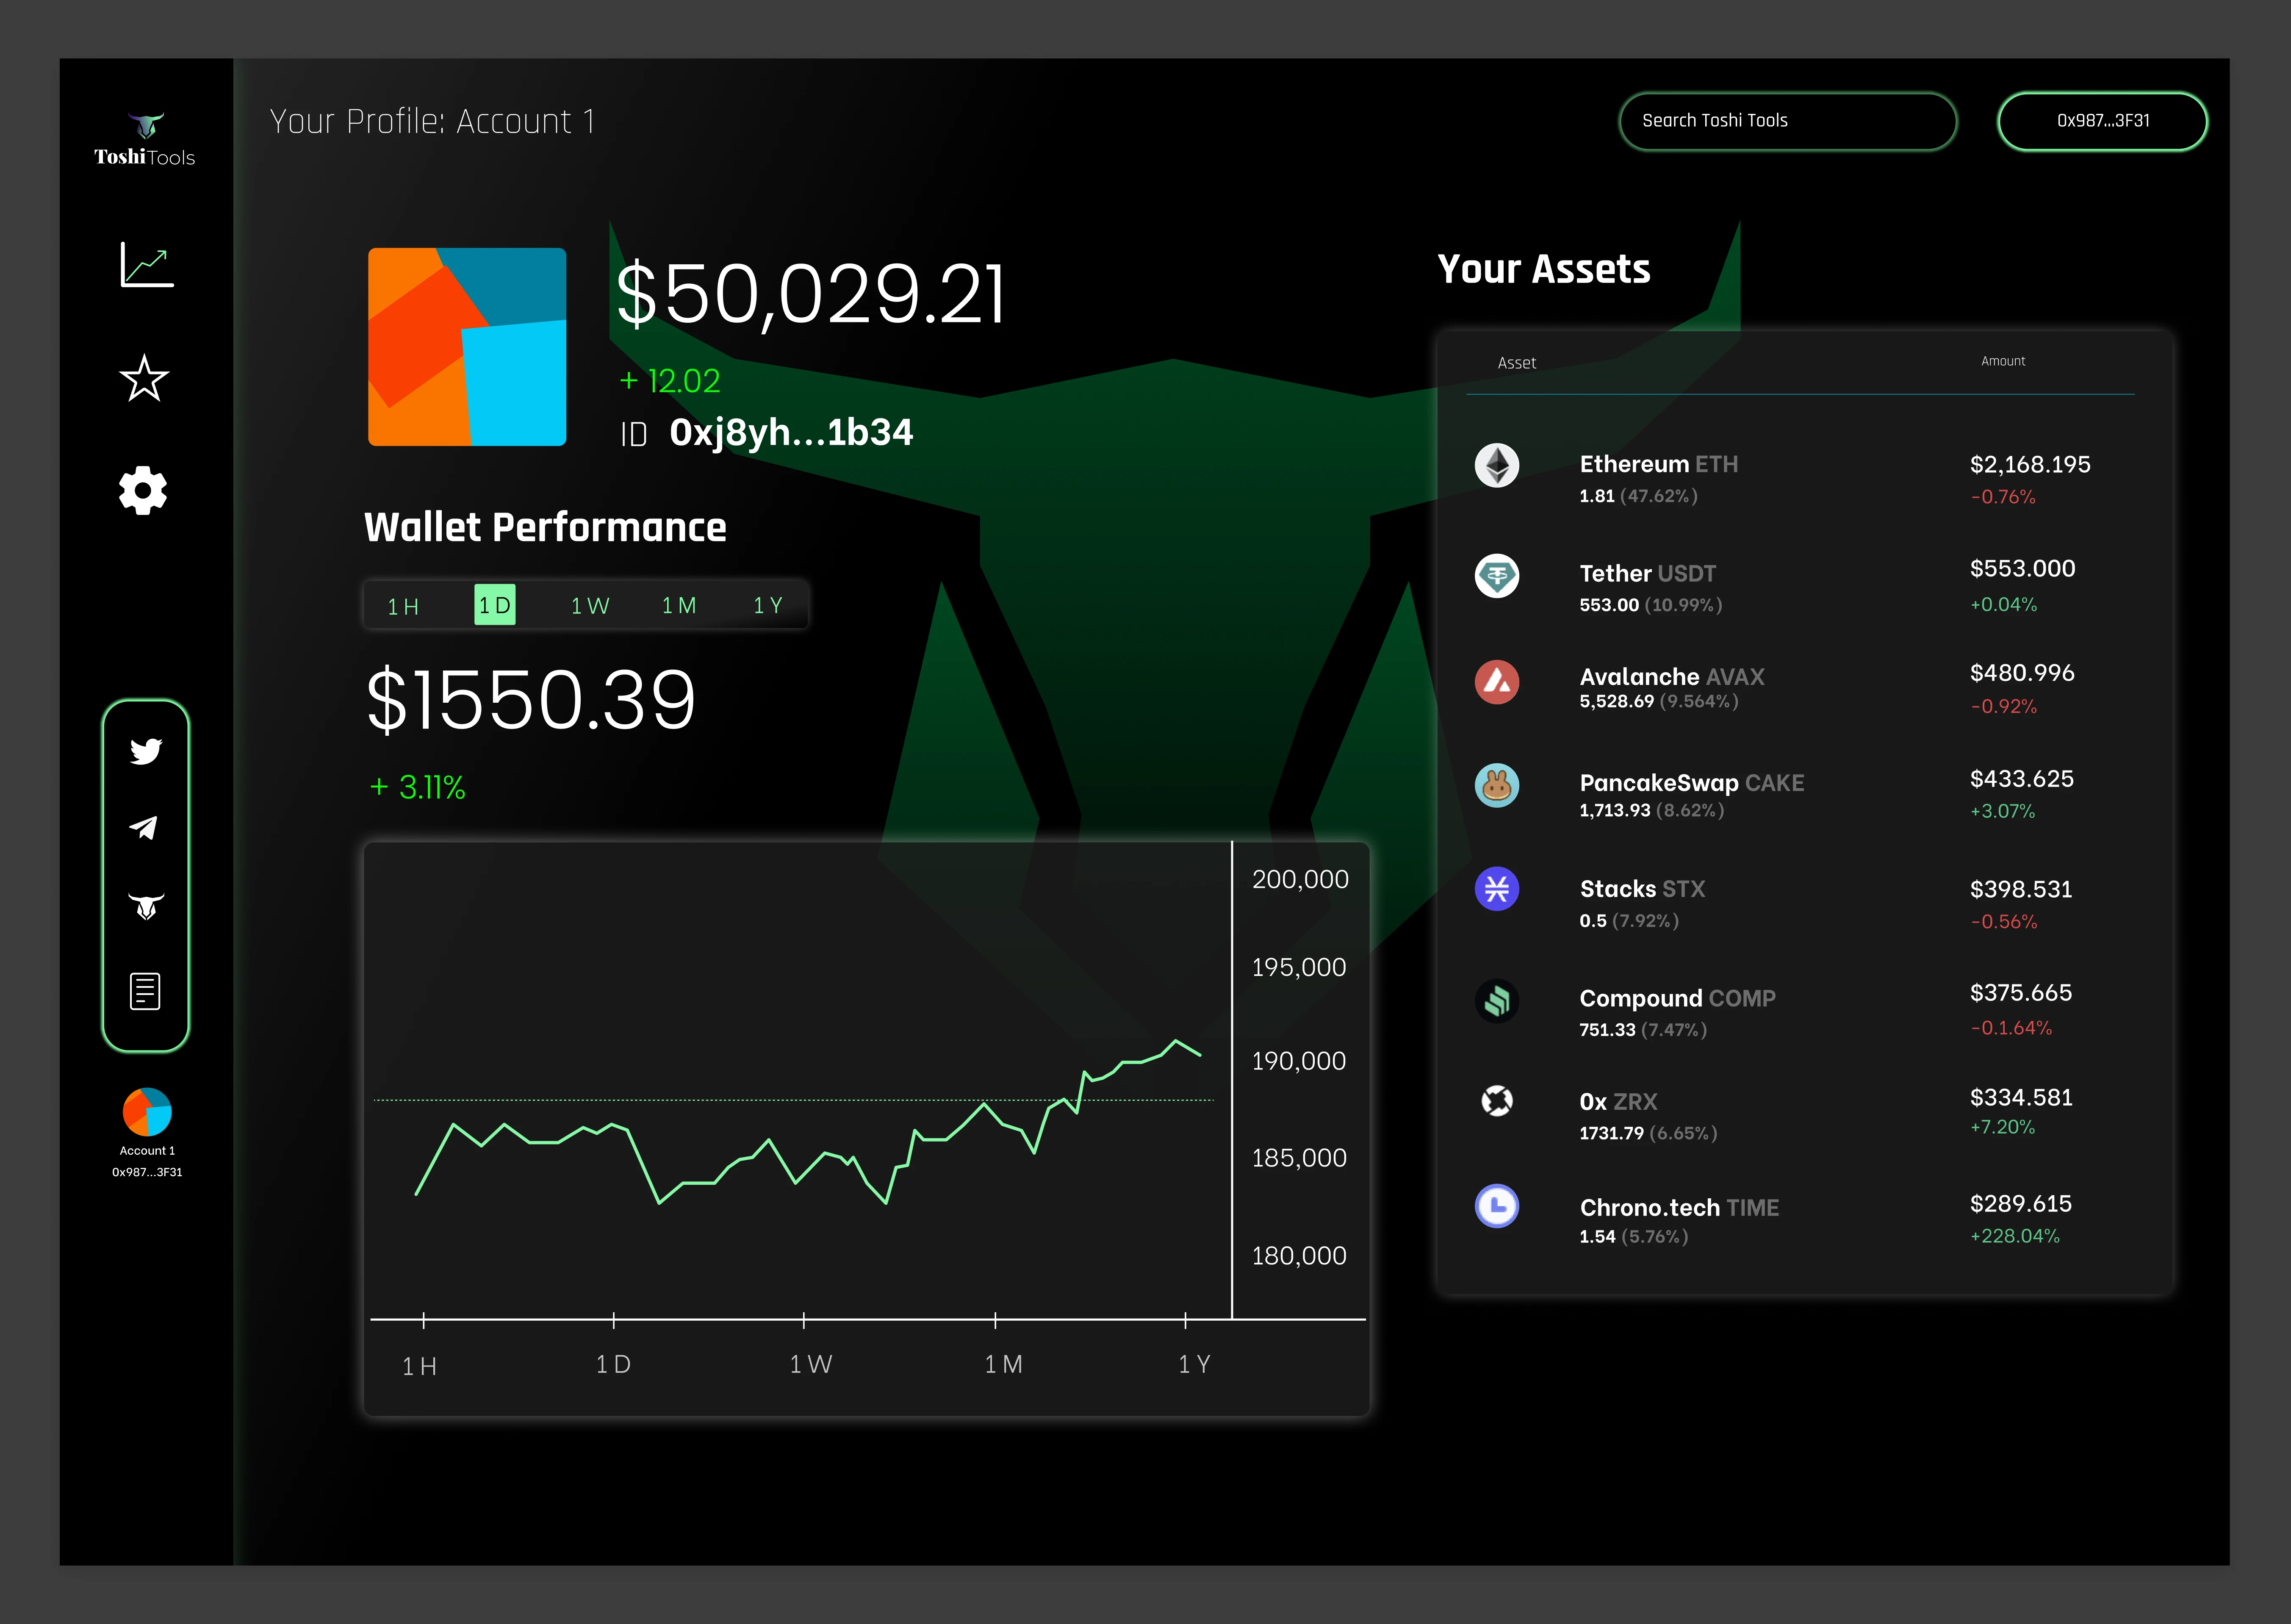The height and width of the screenshot is (1624, 2291).
Task: Open the Avalanche AVAX asset name
Action: click(x=1672, y=677)
